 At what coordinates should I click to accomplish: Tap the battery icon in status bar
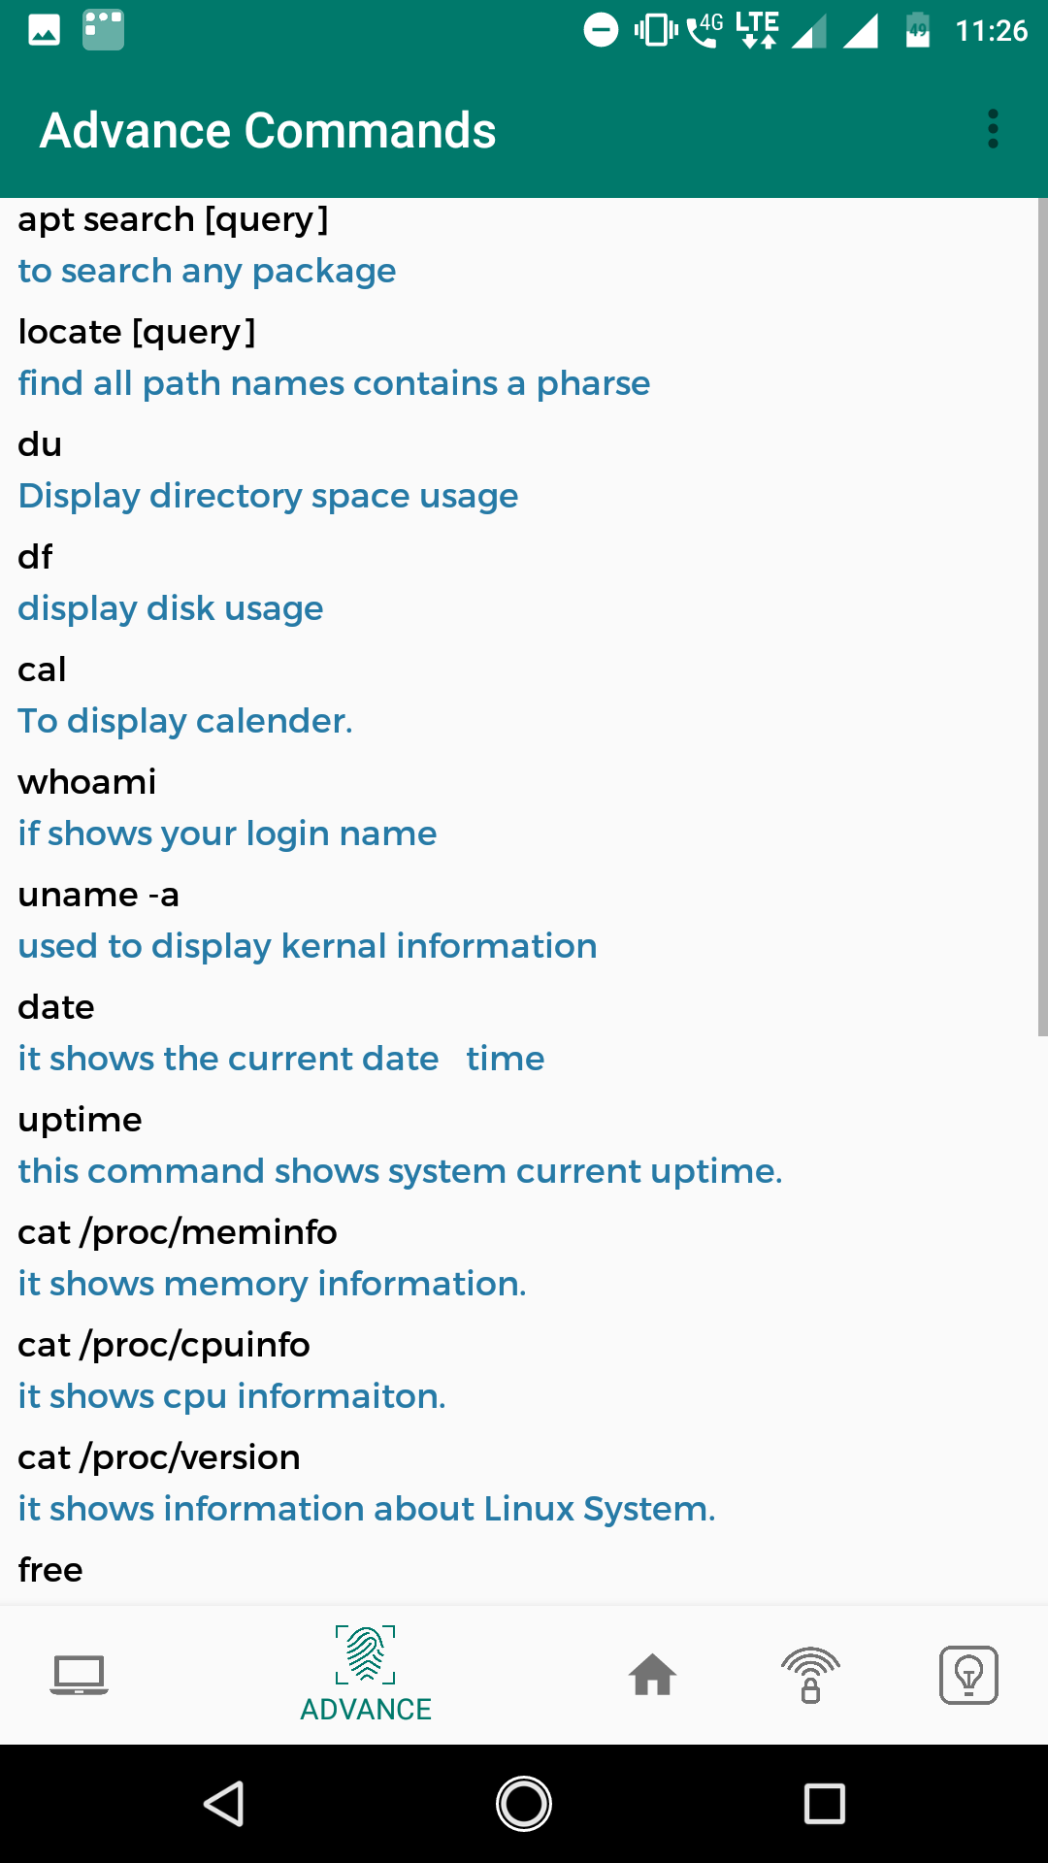tap(918, 30)
